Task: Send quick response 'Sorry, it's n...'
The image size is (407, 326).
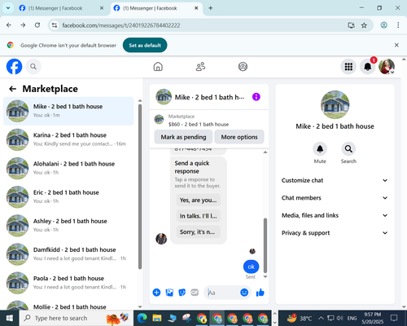Action: coord(199,232)
